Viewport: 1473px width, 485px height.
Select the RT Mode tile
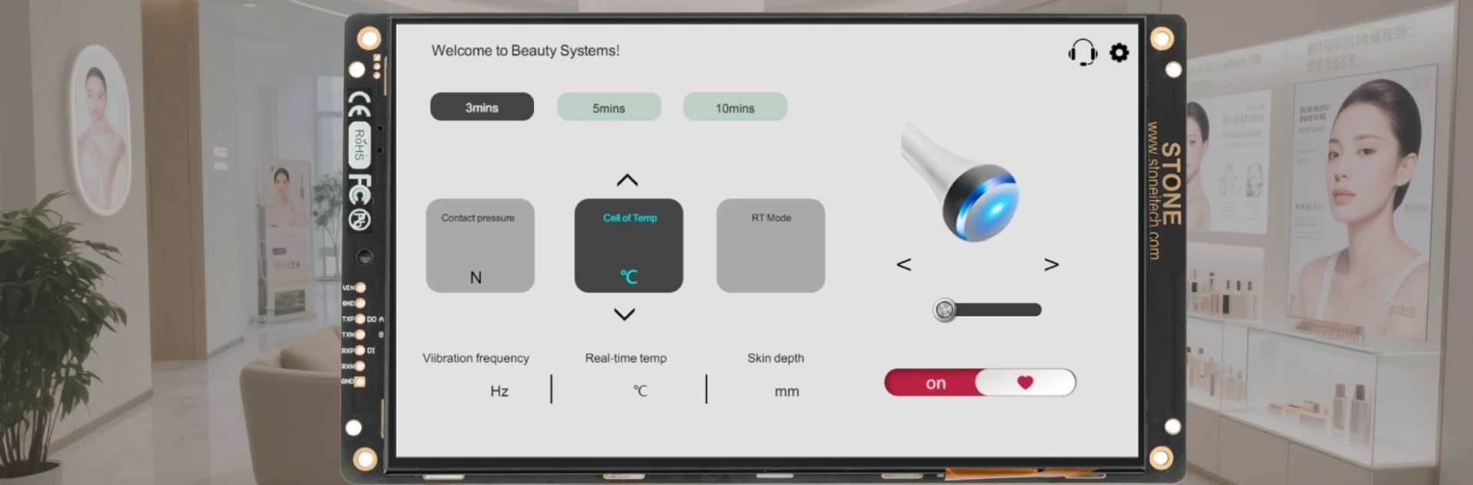click(770, 245)
